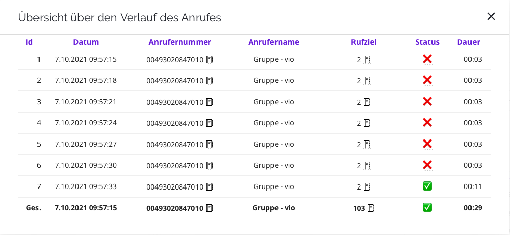Click phonebook icon next to Rufziel 2 in row 3
Screen dimensions: 510x235
point(367,102)
